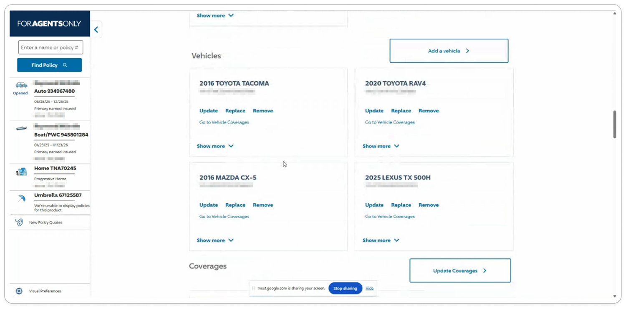Click the 06/28/25 - 12/28/25 policy dates

point(51,102)
